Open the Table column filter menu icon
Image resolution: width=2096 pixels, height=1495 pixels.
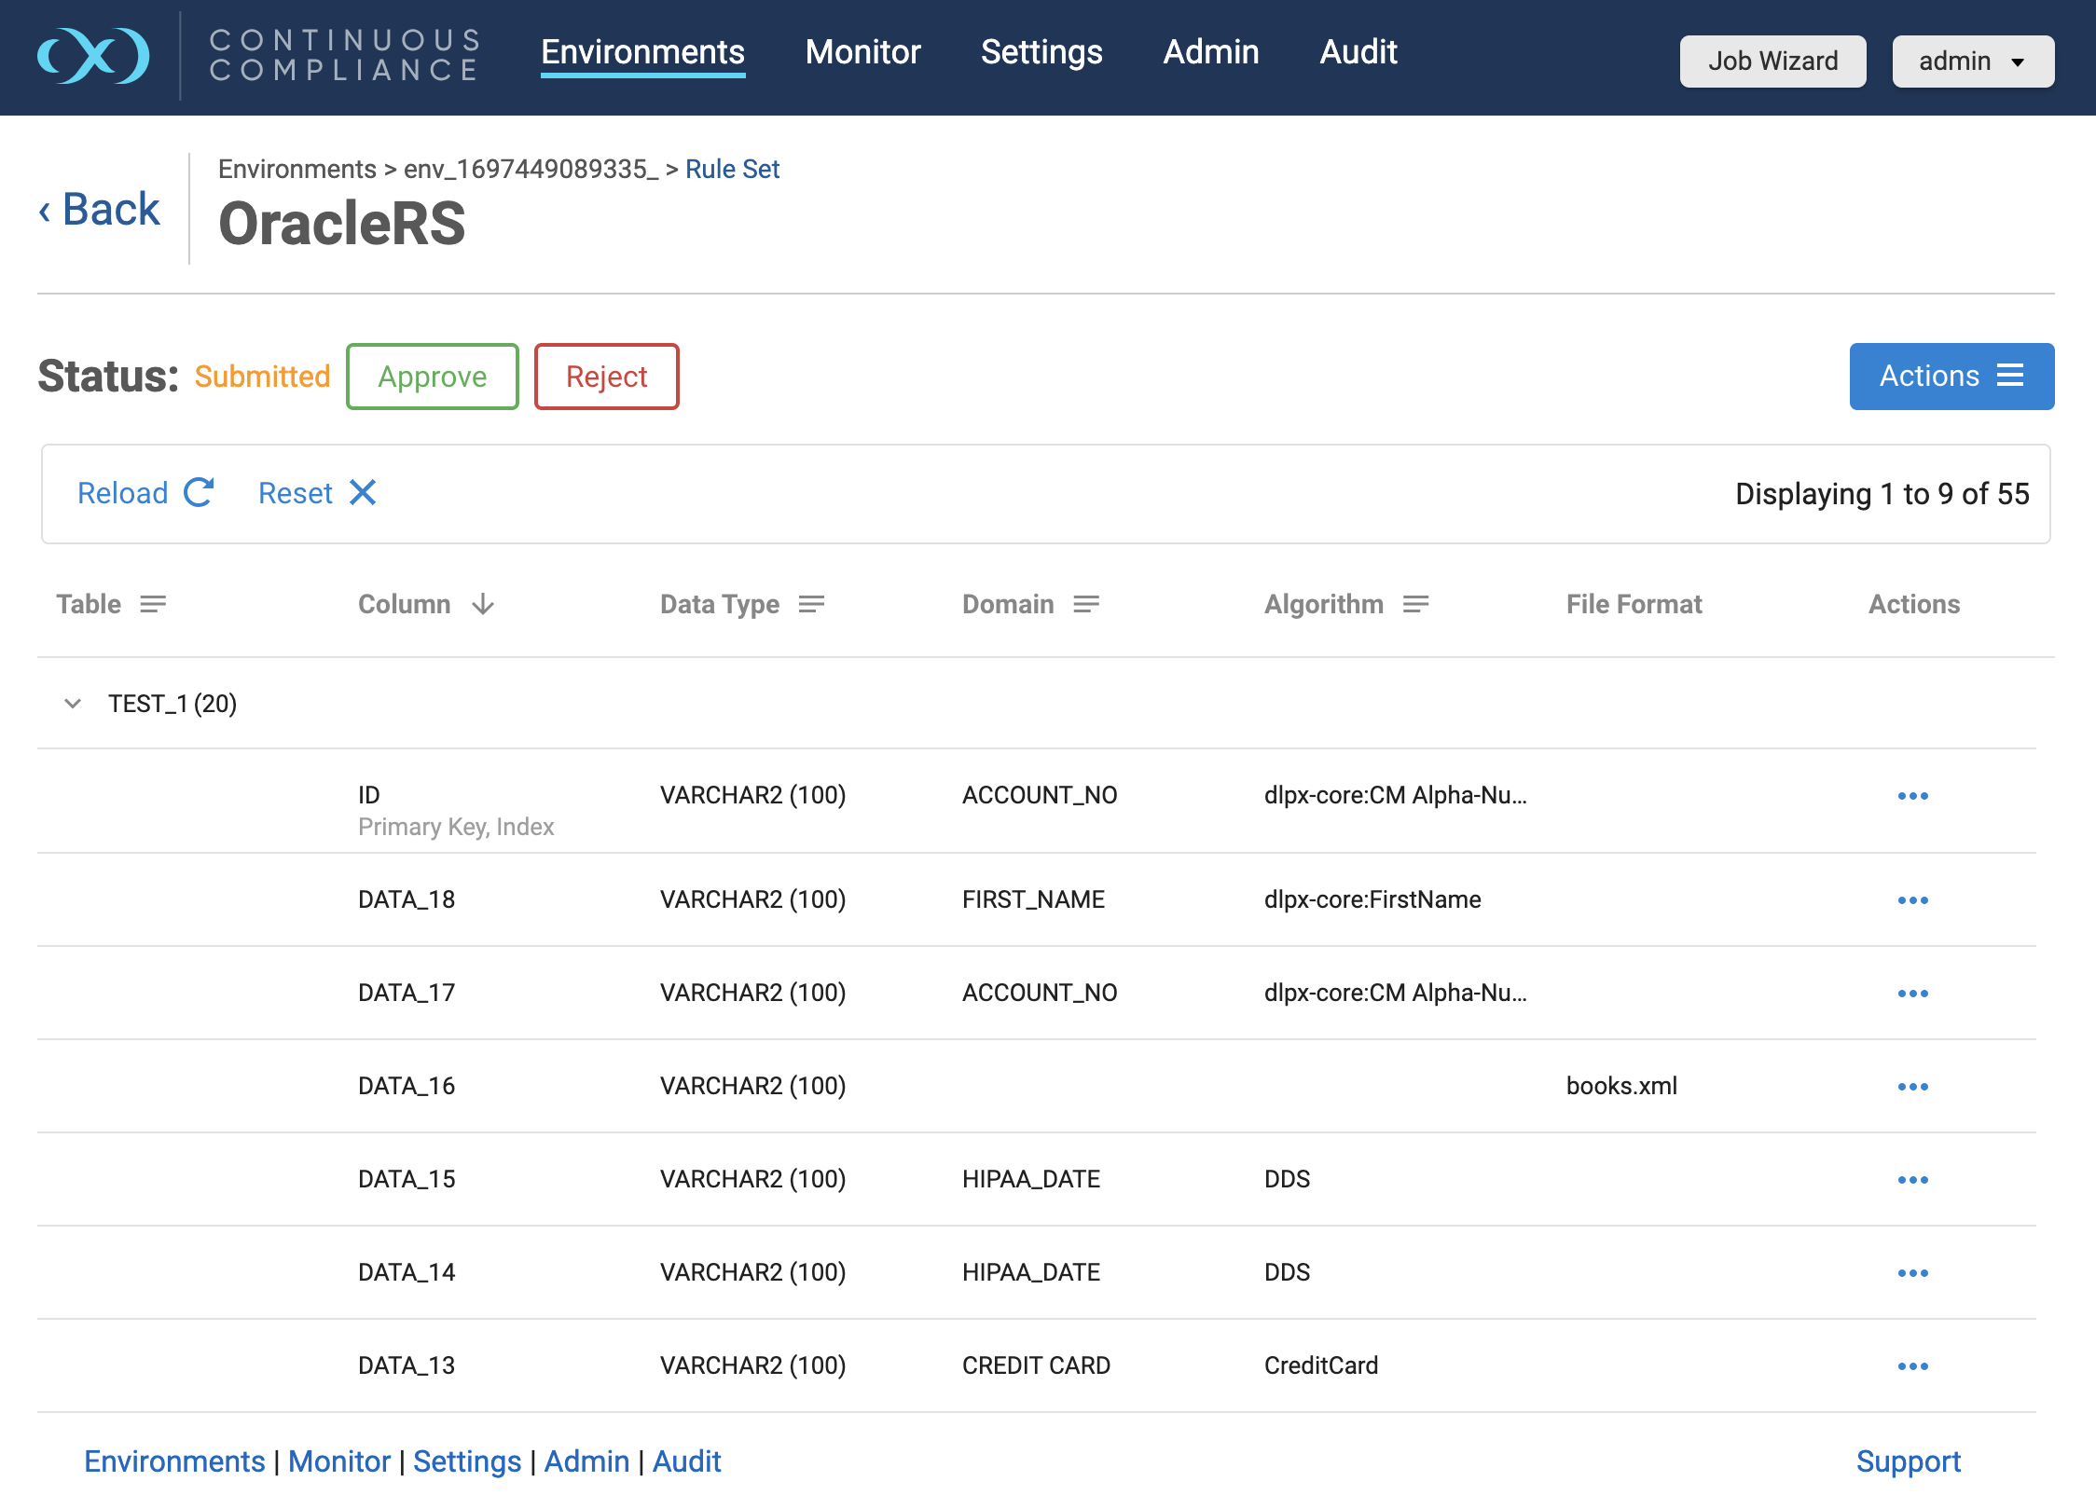tap(153, 604)
